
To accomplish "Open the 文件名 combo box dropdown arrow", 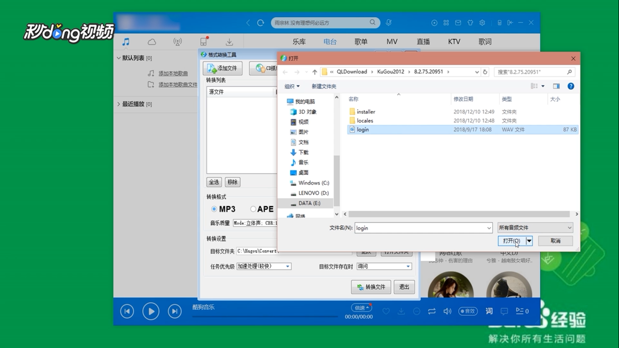I will click(488, 228).
